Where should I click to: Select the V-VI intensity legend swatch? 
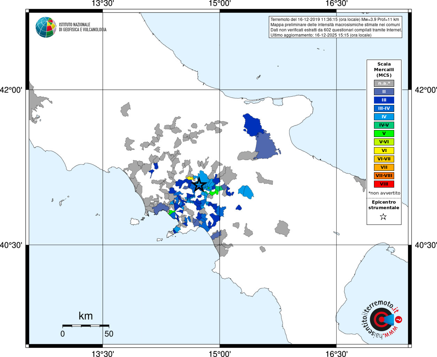click(384, 142)
